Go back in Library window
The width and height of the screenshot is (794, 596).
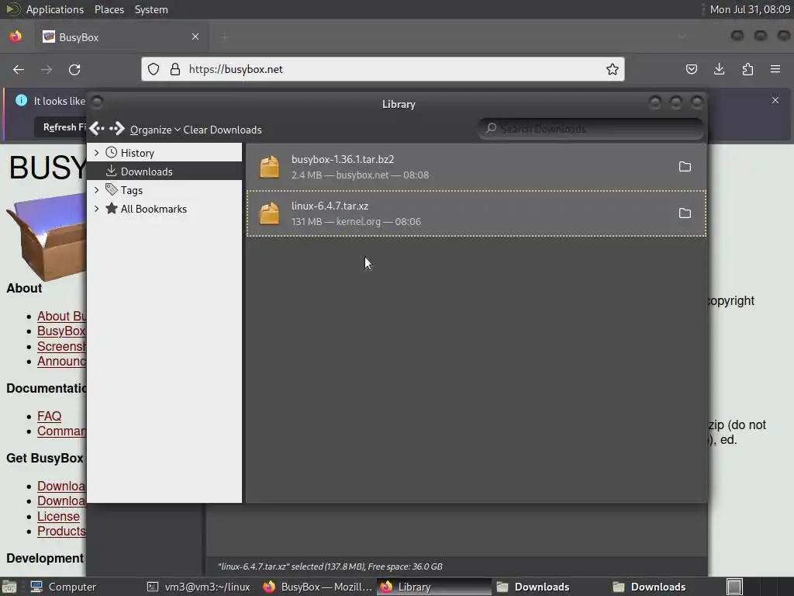[97, 129]
